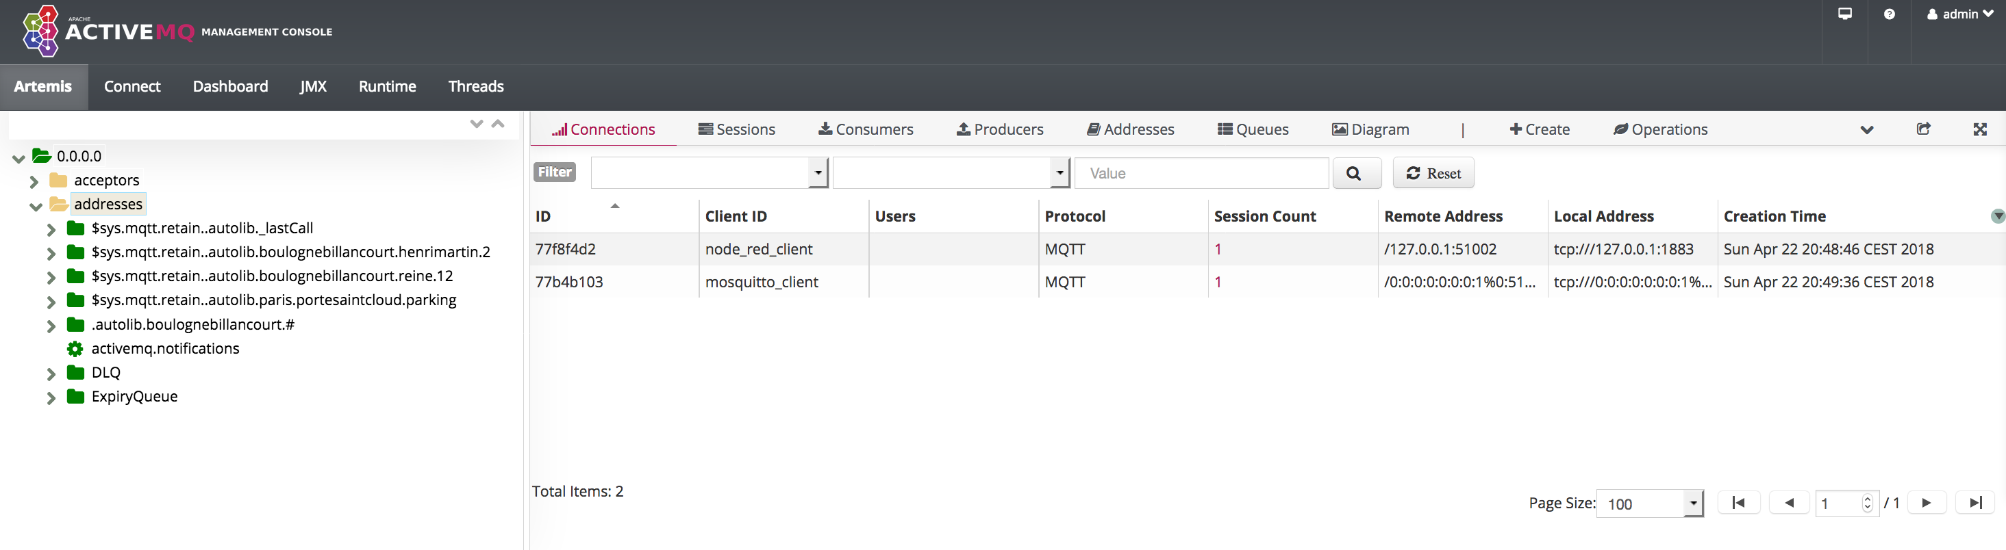Select the activemq.notifications gear item
This screenshot has height=550, width=2006.
click(164, 348)
